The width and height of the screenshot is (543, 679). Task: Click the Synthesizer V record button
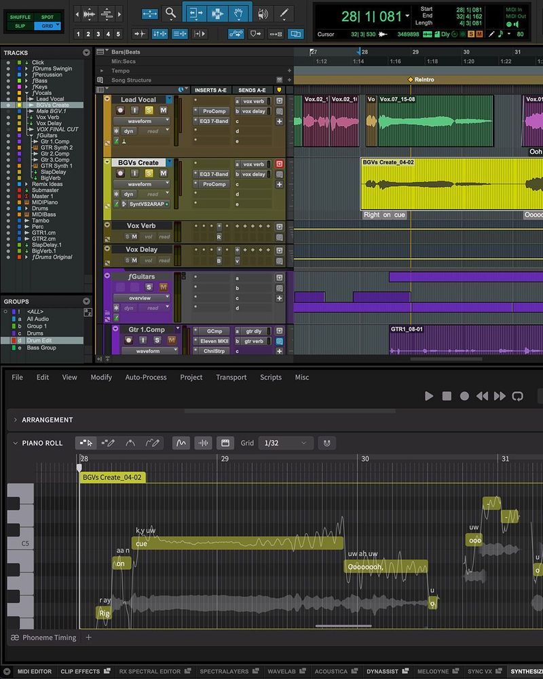tap(464, 396)
